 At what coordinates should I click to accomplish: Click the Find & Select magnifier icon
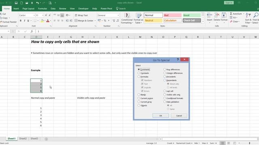pos(256,15)
